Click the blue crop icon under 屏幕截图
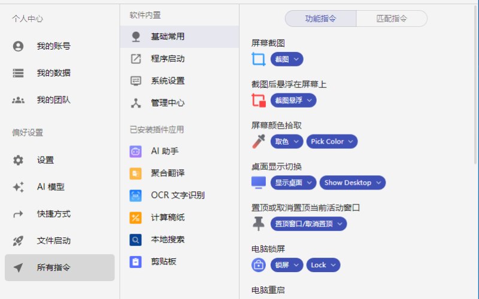The height and width of the screenshot is (299, 479). 259,59
